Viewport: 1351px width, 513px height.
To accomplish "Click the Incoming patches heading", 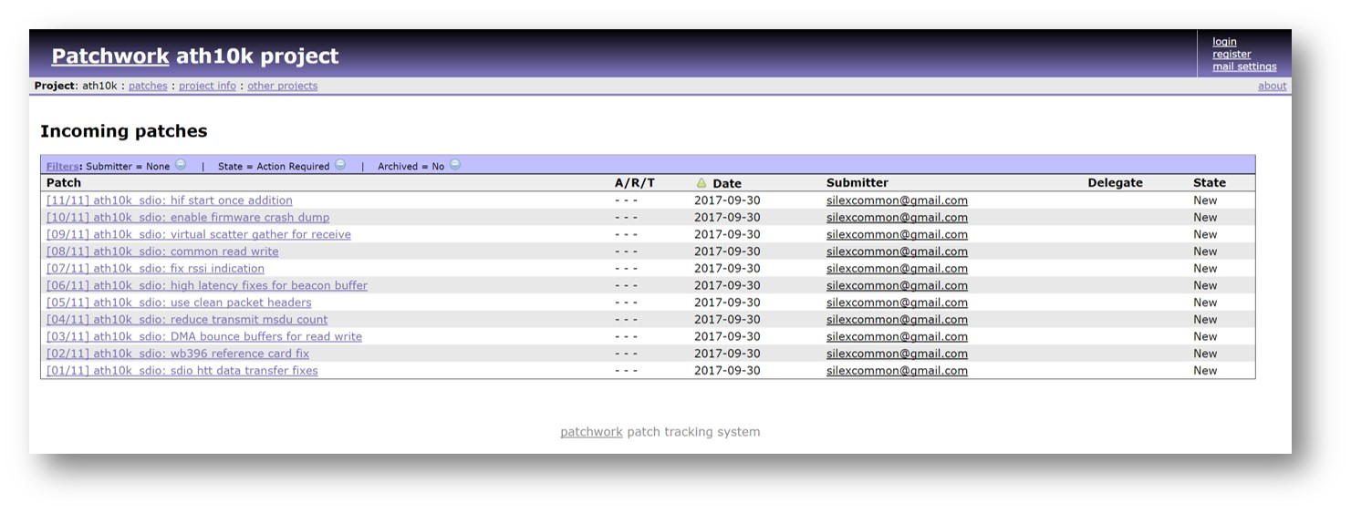I will 124,131.
